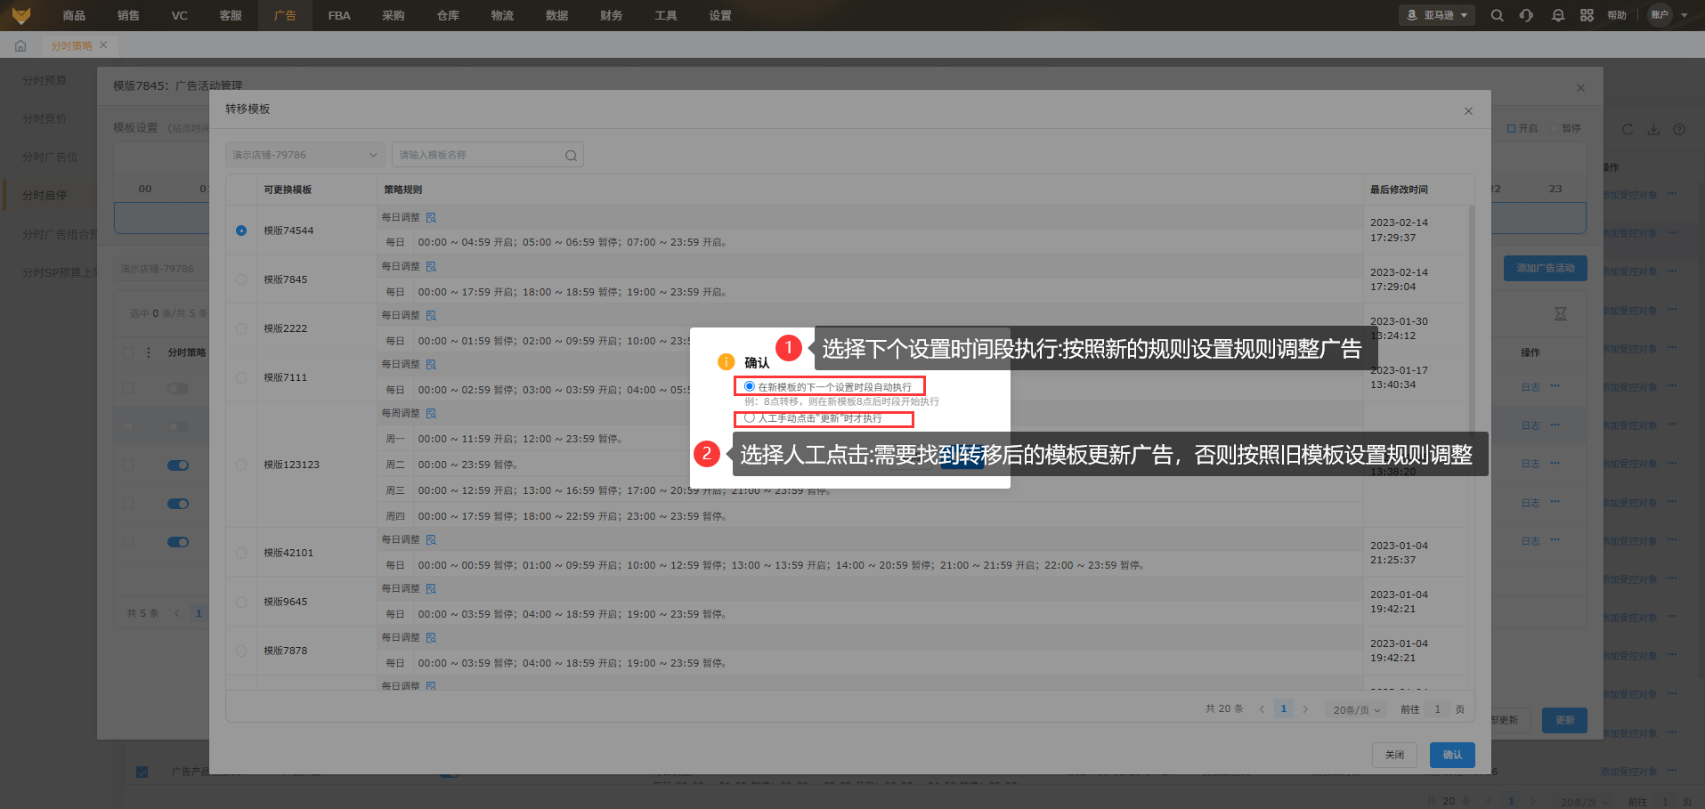Click the help question-mark icon in 模版7845 dialog
Image resolution: width=1705 pixels, height=809 pixels.
pos(1679,129)
